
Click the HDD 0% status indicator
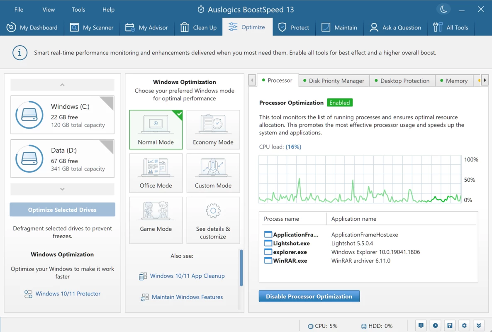coord(377,326)
